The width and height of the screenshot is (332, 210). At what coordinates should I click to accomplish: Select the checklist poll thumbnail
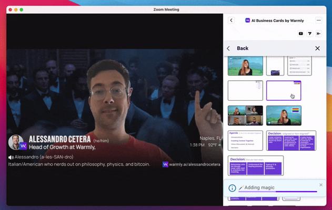pos(299,66)
